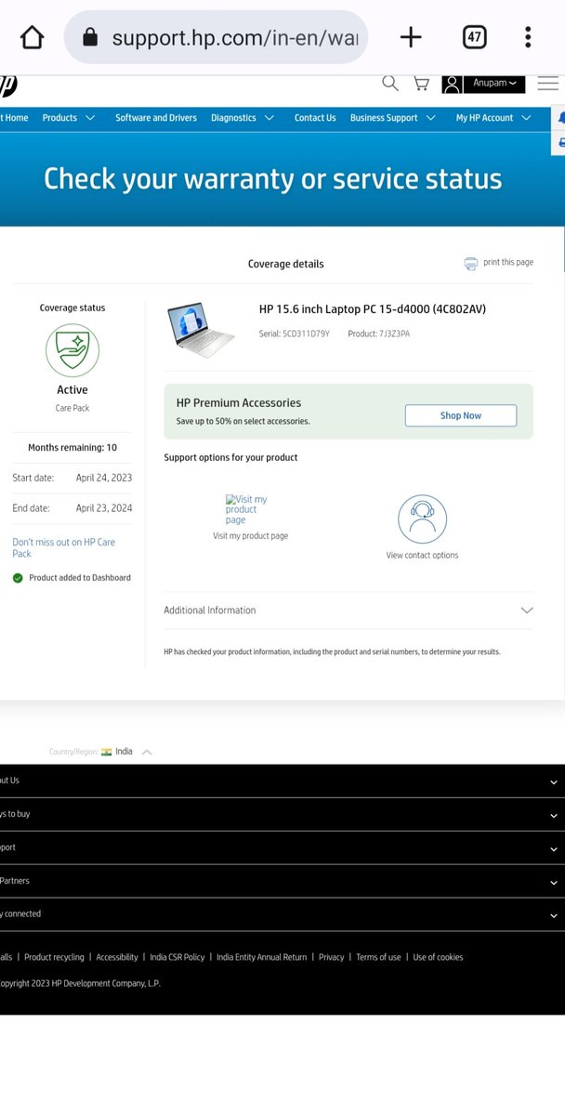Screen dimensions: 565x1115
Task: Click the headset contact options icon
Action: tap(422, 518)
